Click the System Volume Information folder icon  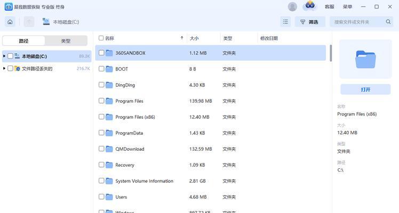tap(109, 181)
